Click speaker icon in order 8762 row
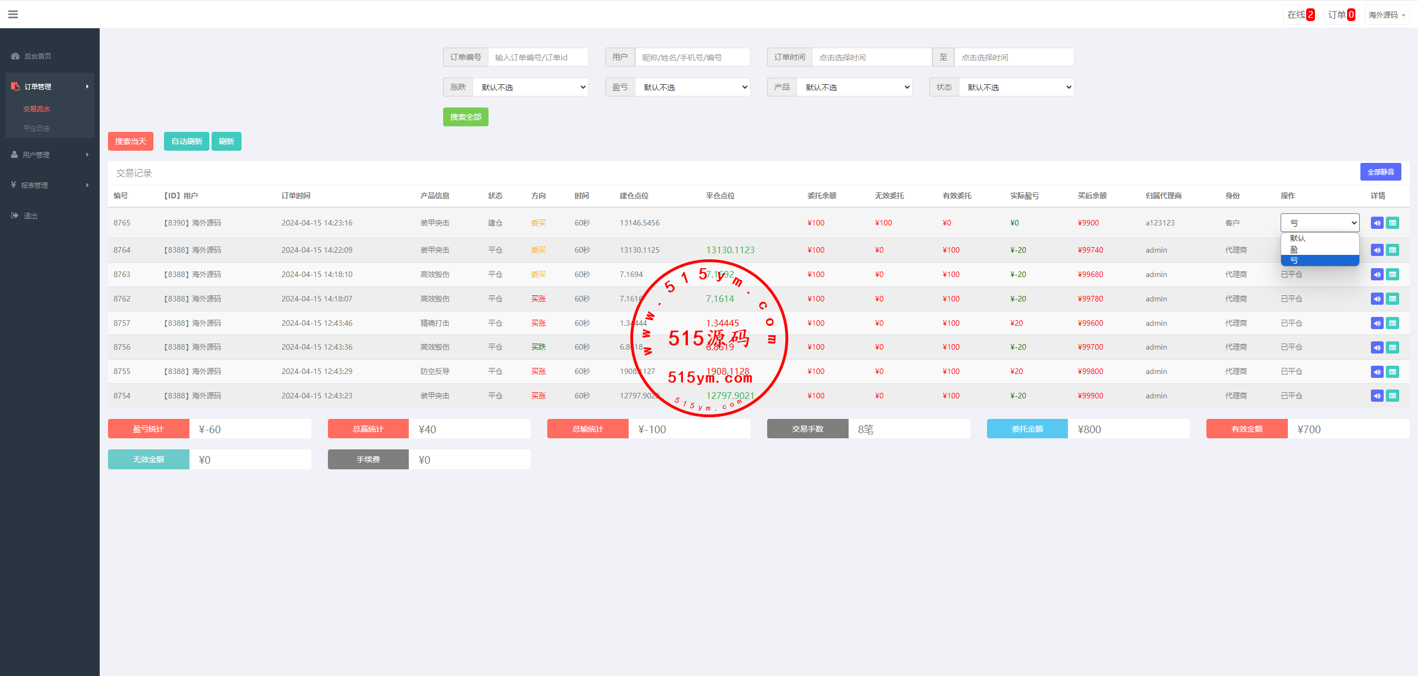Image resolution: width=1418 pixels, height=676 pixels. point(1377,299)
